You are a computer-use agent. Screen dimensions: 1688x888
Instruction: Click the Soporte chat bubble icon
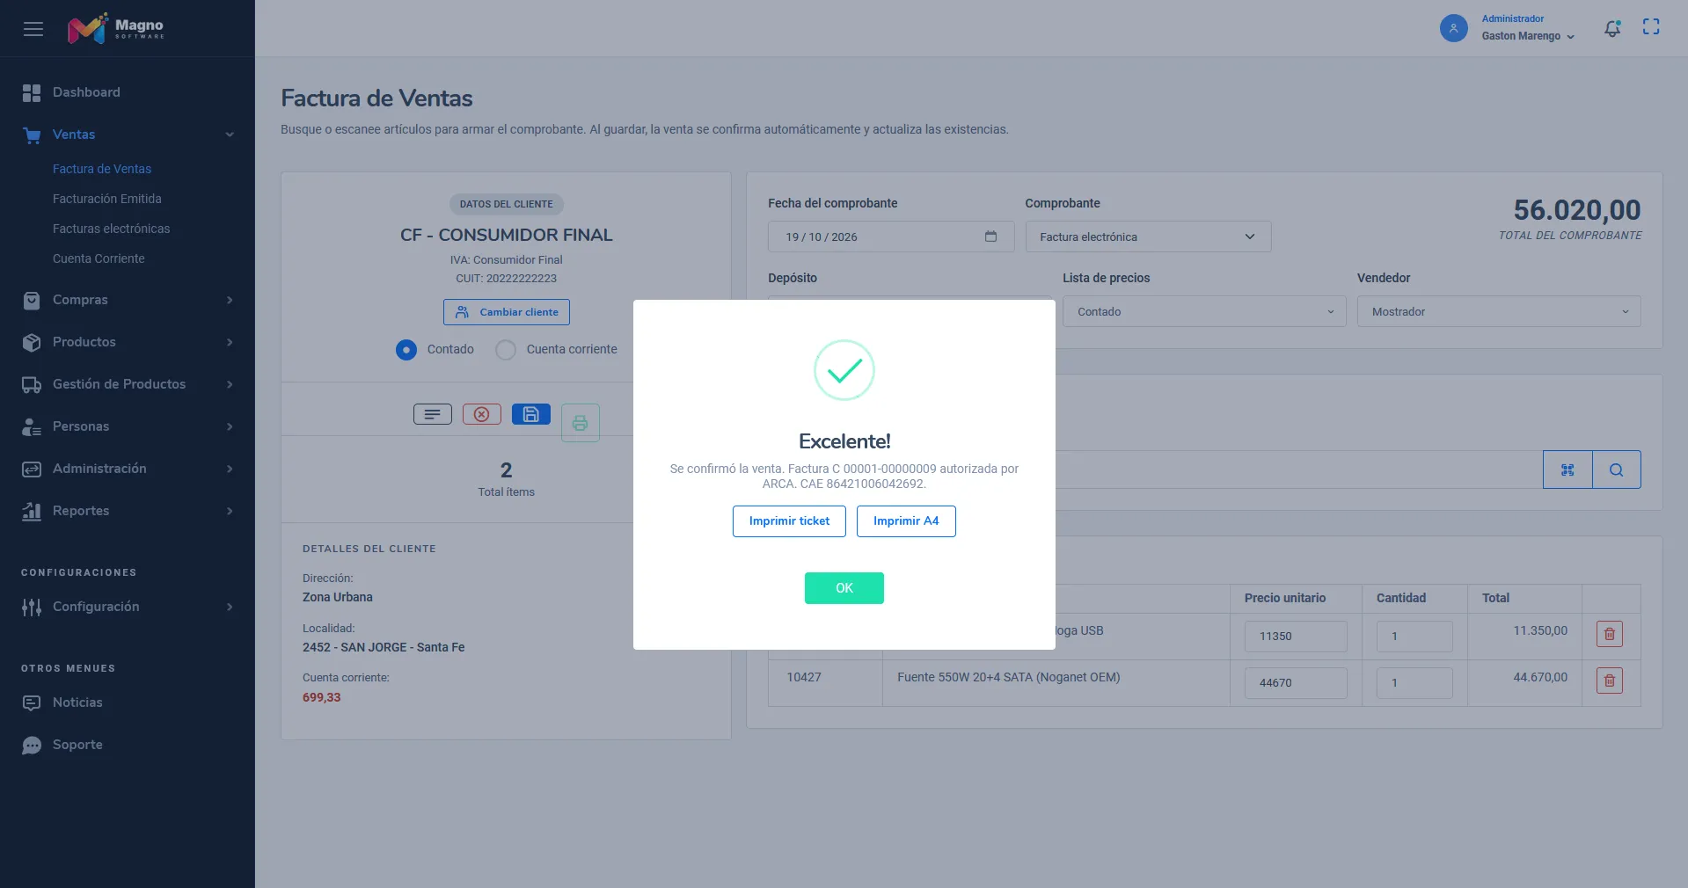coord(32,745)
